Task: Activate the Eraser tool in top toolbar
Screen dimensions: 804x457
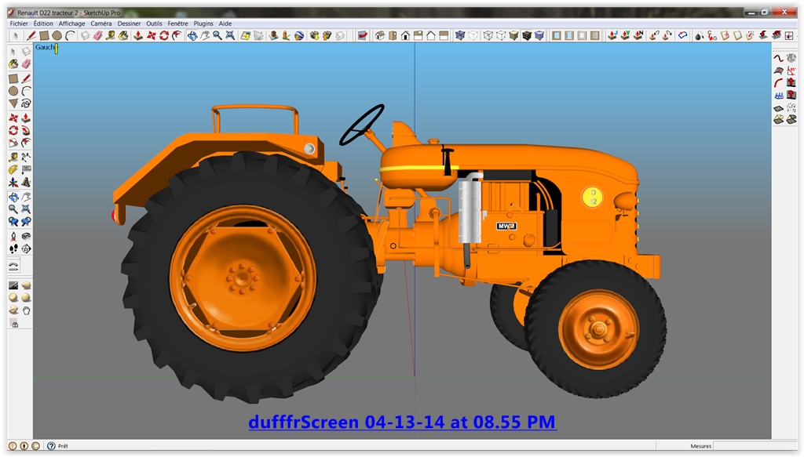Action: click(x=98, y=35)
